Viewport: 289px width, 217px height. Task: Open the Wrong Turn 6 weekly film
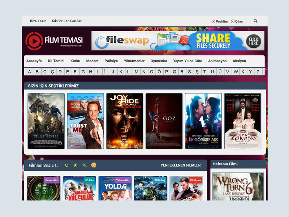coord(238,187)
